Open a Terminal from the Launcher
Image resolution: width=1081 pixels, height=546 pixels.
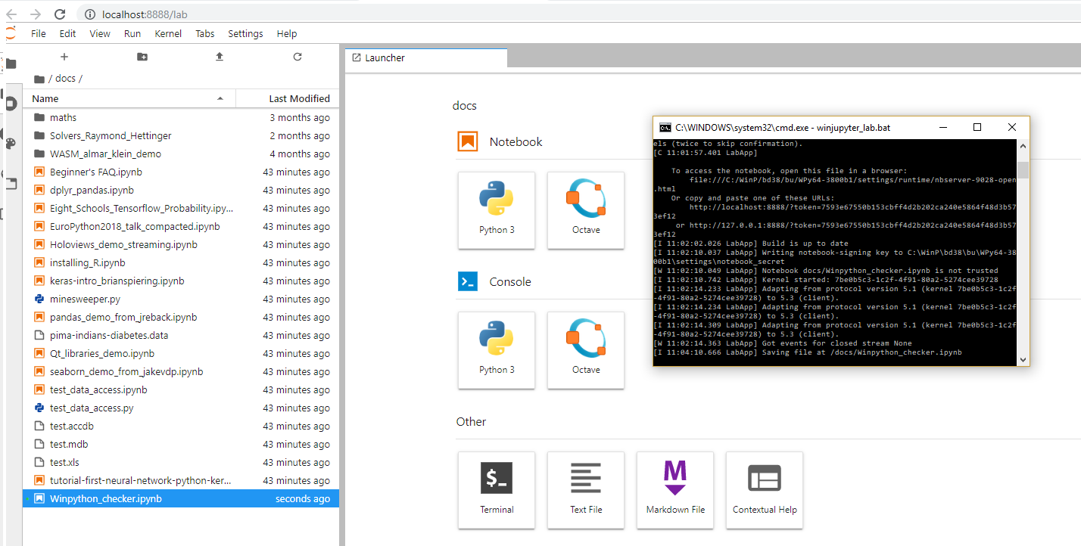click(x=496, y=490)
